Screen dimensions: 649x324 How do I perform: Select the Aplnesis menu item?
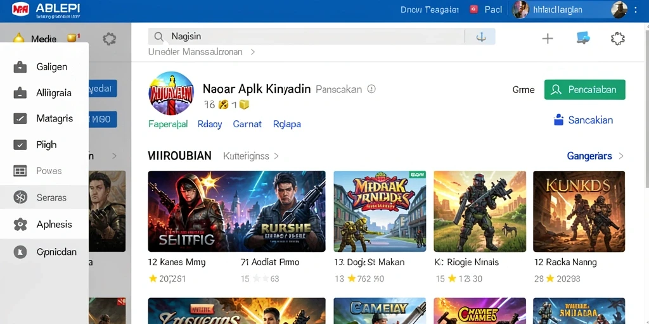tap(44, 225)
